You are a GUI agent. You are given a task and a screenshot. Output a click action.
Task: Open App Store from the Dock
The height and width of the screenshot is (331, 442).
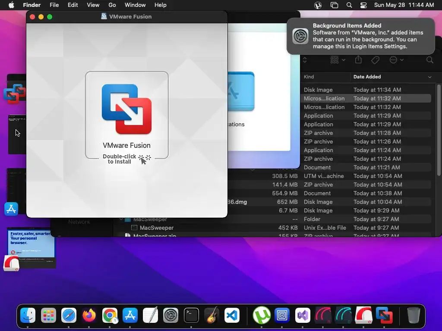pos(130,315)
